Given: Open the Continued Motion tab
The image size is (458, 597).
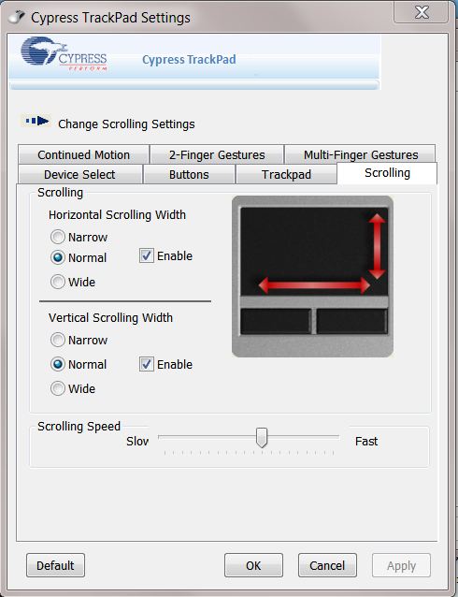Looking at the screenshot, I should 84,154.
